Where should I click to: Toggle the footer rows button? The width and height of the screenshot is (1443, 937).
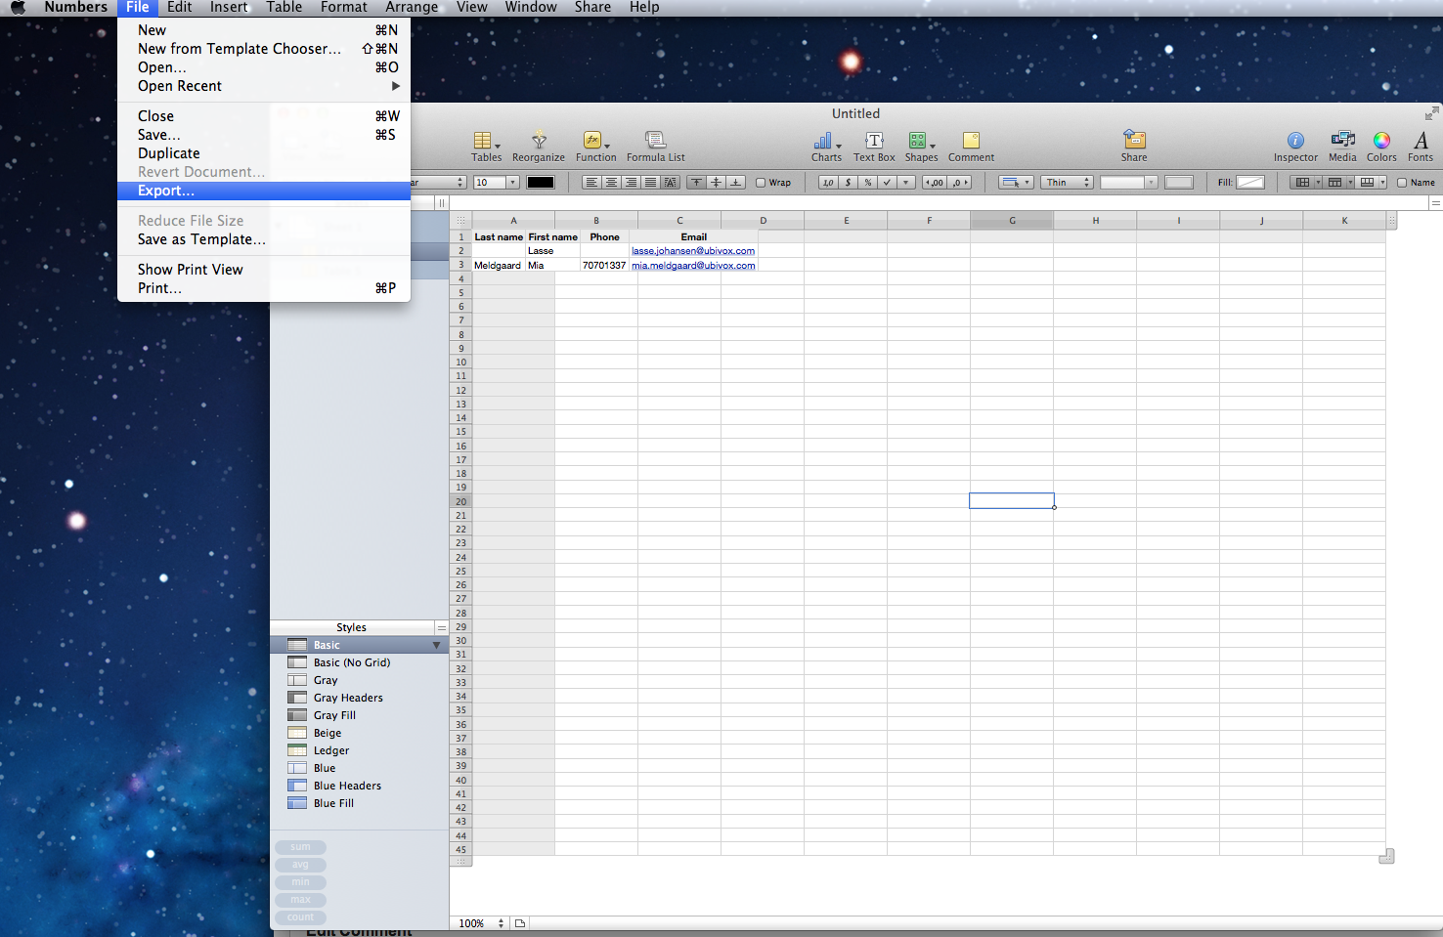click(x=1367, y=183)
